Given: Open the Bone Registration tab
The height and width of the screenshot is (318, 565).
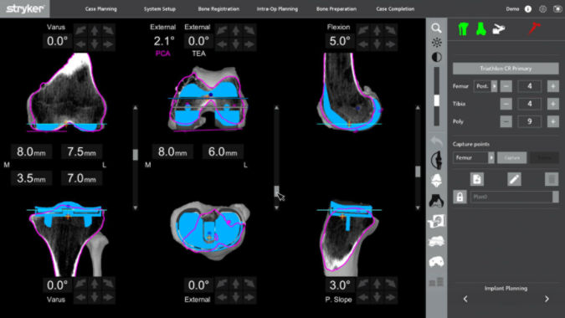Looking at the screenshot, I should [218, 9].
